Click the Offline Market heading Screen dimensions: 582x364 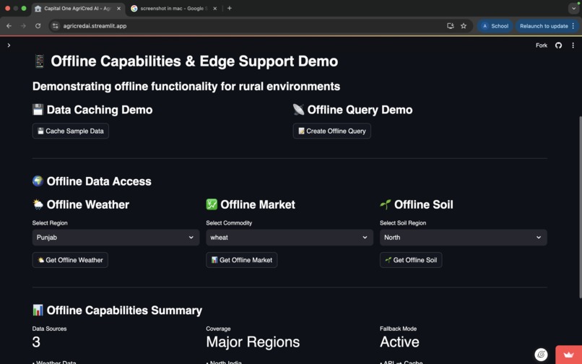(251, 204)
